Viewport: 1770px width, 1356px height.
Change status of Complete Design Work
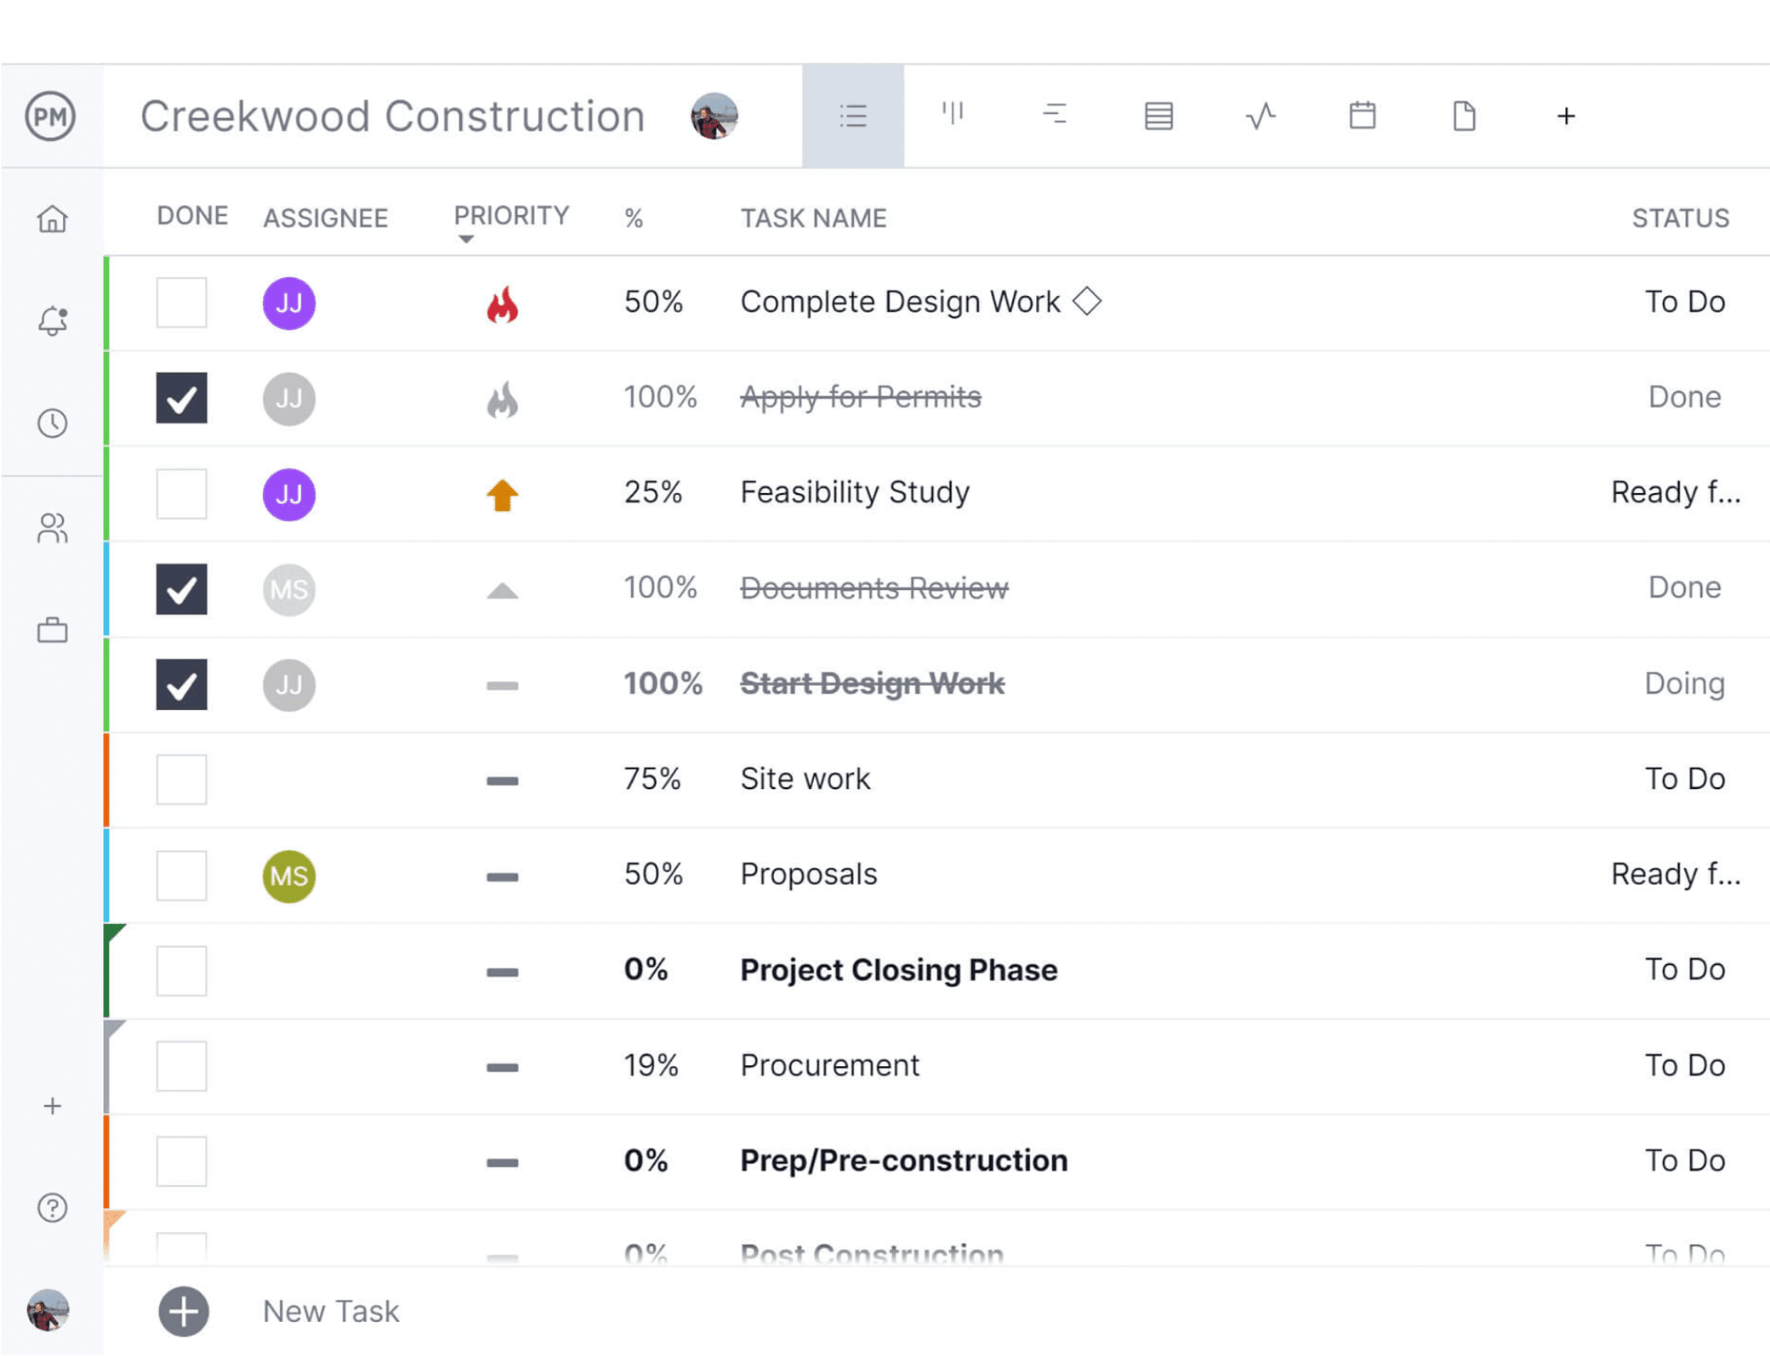tap(1685, 302)
